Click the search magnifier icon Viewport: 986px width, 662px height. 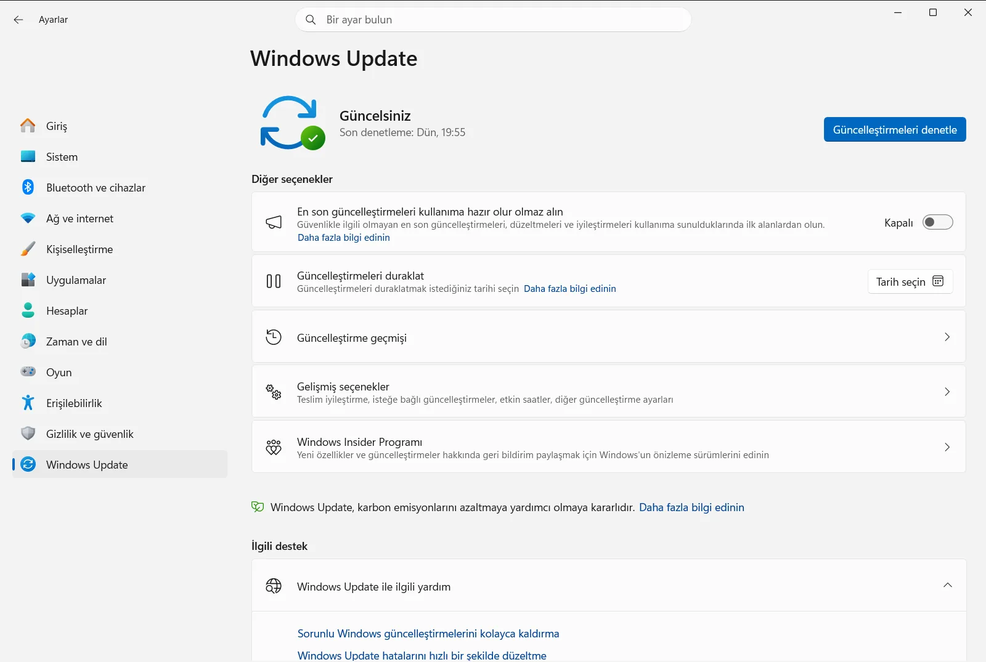(311, 20)
